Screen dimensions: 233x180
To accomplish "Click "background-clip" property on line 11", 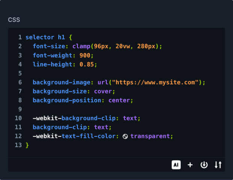I will (60, 127).
